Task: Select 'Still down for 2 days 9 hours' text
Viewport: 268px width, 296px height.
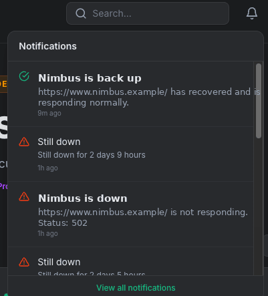Action: pyautogui.click(x=92, y=155)
